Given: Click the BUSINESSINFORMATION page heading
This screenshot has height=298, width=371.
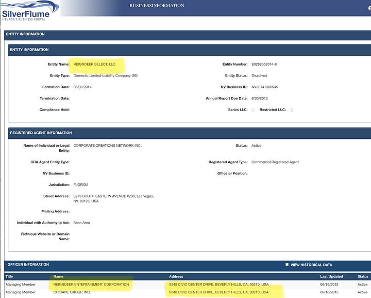Looking at the screenshot, I should pos(157,6).
